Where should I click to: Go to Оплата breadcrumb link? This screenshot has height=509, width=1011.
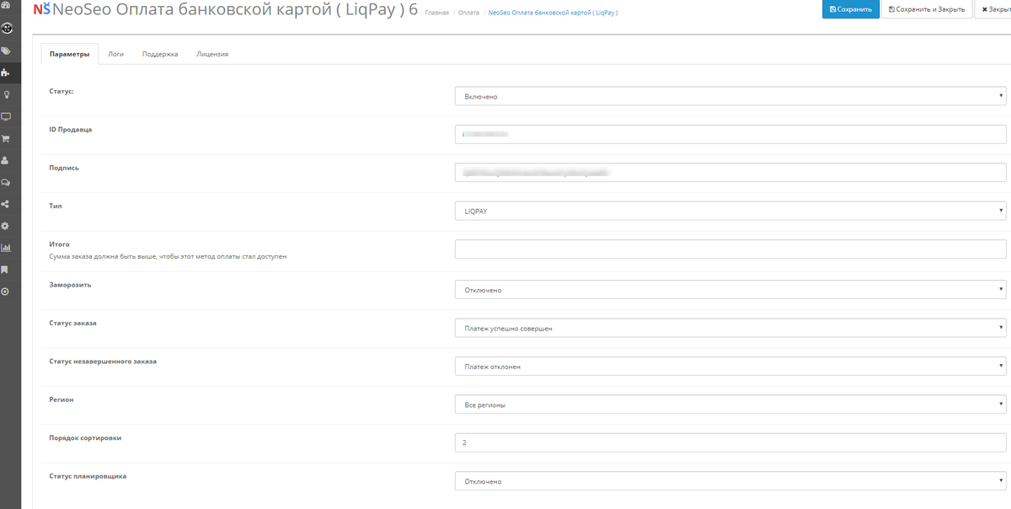point(469,13)
